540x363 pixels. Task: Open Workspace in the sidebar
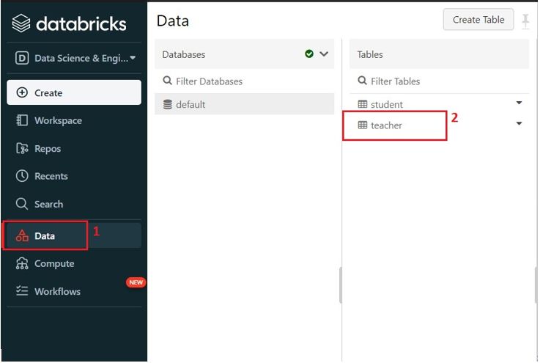(74, 120)
